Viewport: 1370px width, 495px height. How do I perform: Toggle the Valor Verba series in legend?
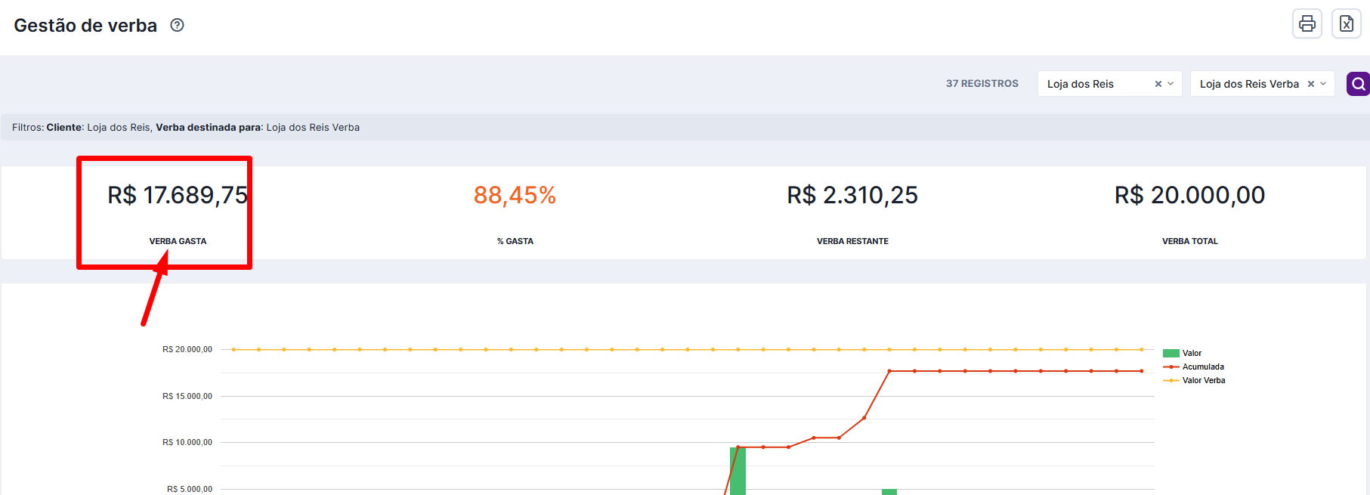pos(1203,381)
